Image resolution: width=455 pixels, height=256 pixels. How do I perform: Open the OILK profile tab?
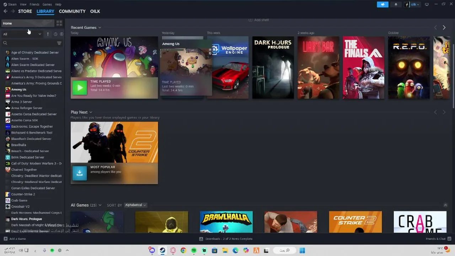(x=95, y=11)
